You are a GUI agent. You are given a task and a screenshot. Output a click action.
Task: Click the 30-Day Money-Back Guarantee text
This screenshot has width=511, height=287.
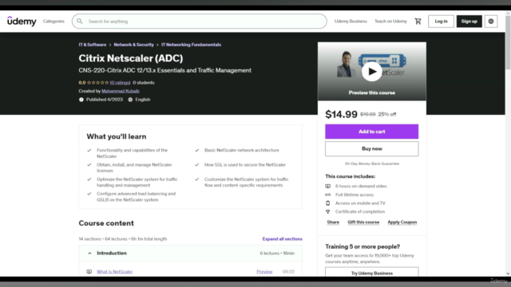tap(371, 163)
